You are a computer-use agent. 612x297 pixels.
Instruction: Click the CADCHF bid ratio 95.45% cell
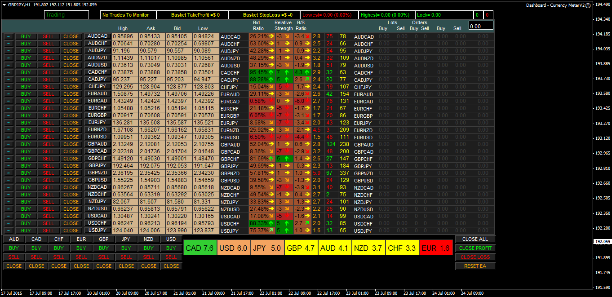tap(262, 72)
